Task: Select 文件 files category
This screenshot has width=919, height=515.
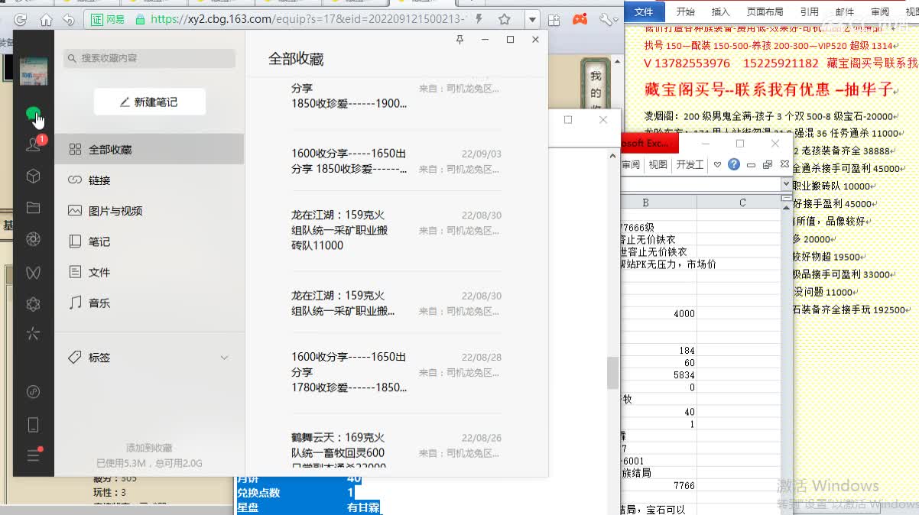Action: click(149, 272)
